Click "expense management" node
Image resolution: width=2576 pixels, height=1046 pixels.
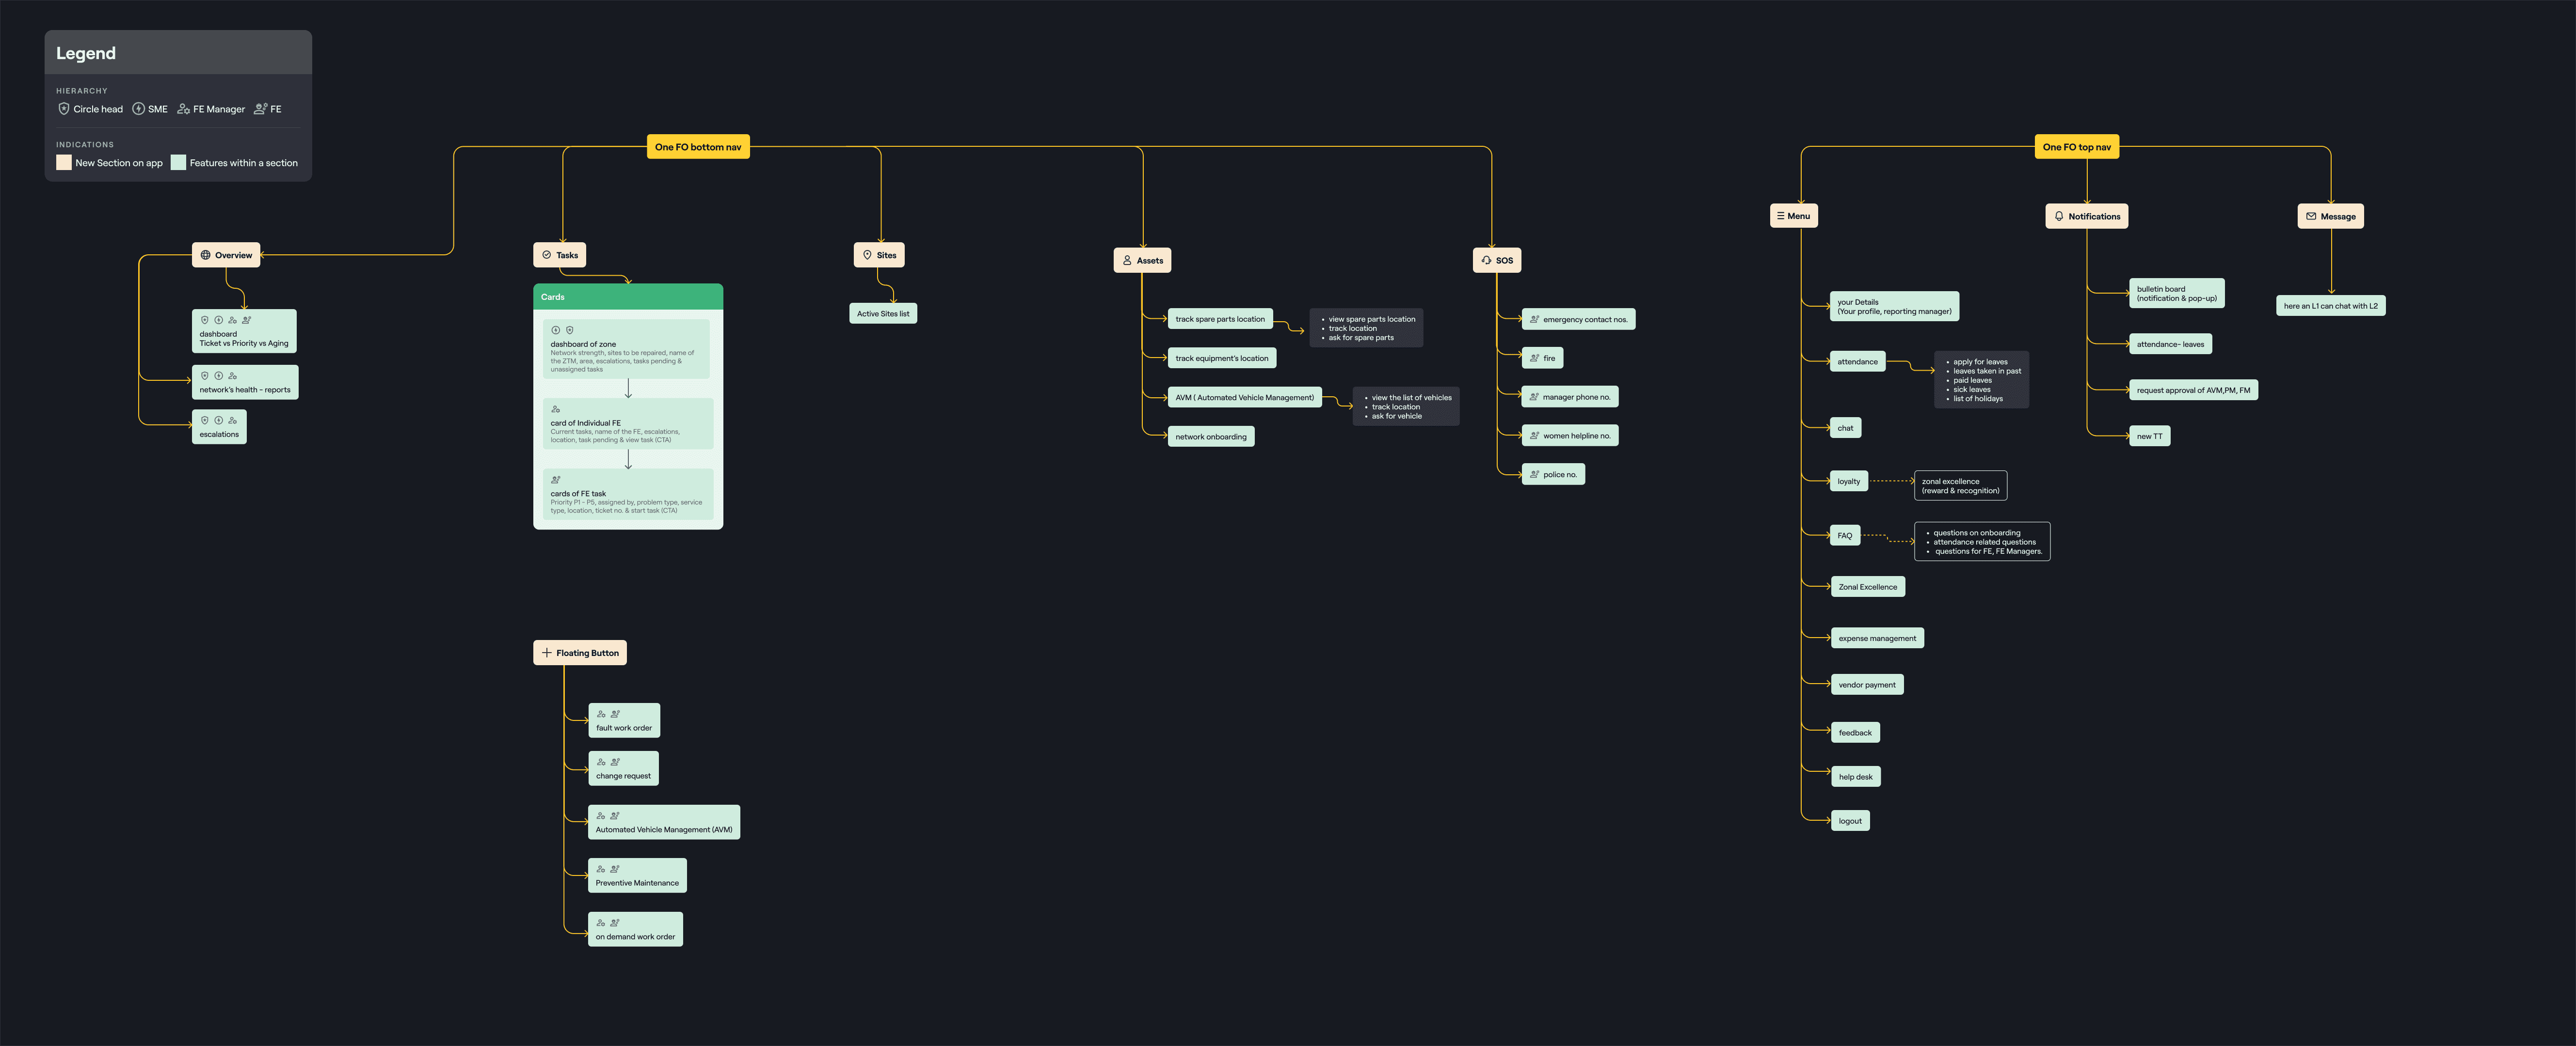[x=1877, y=639]
